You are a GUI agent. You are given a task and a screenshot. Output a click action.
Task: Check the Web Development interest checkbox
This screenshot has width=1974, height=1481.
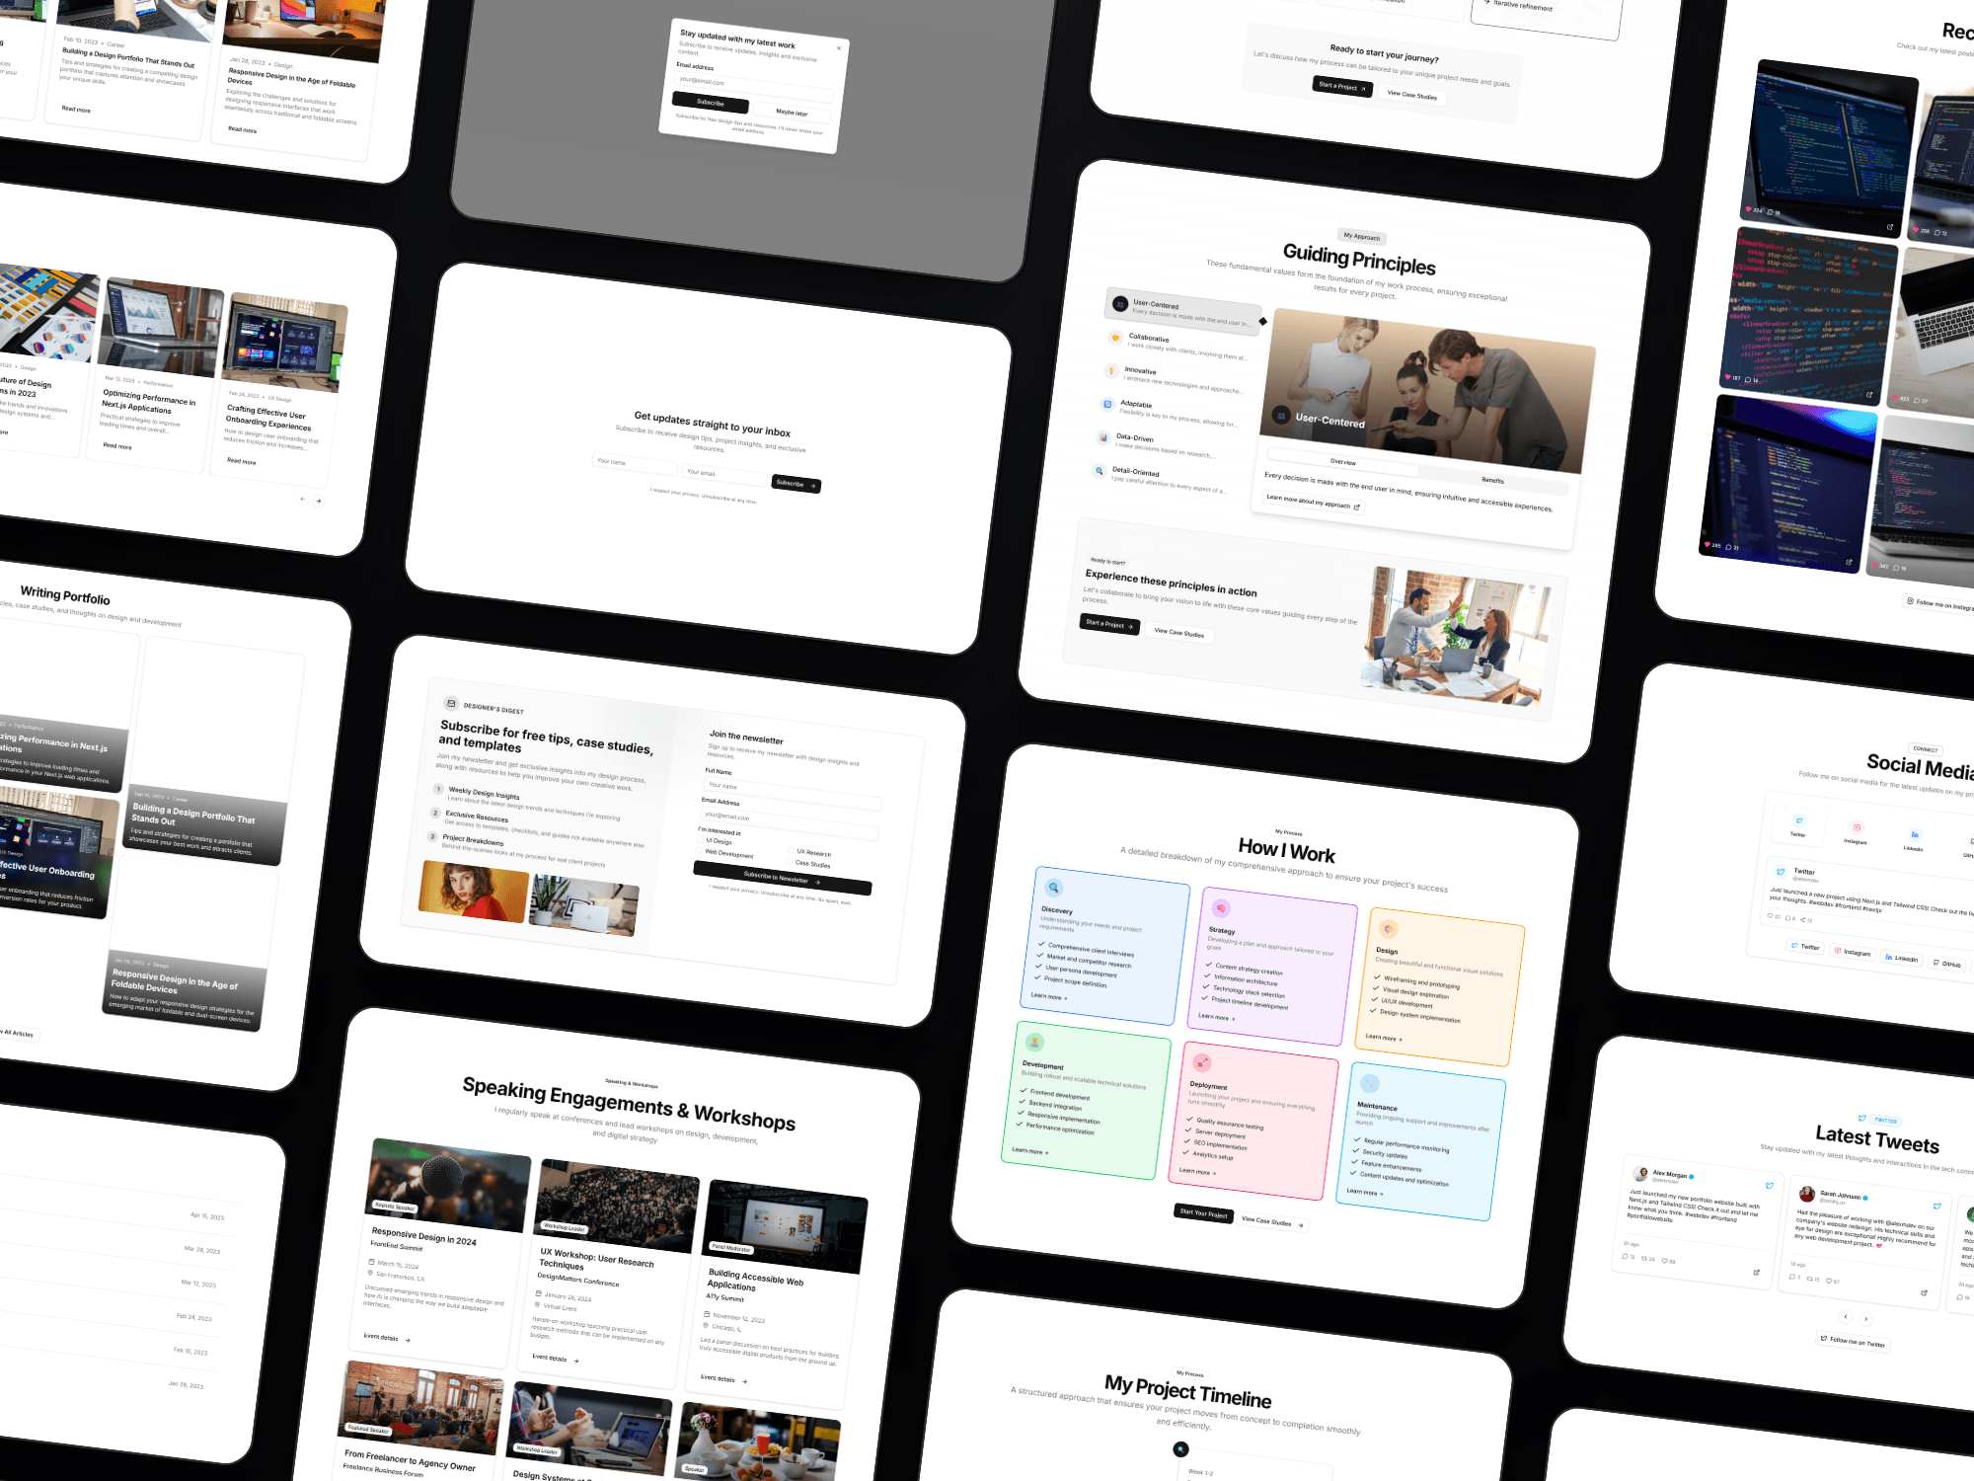click(699, 850)
